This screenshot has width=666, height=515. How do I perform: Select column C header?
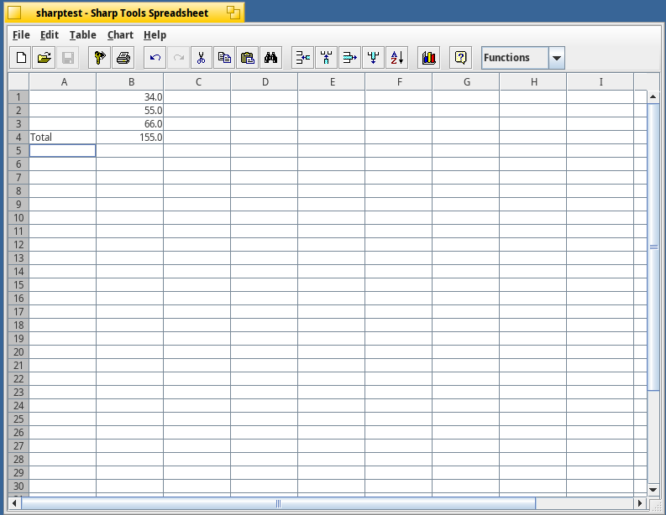(x=197, y=82)
